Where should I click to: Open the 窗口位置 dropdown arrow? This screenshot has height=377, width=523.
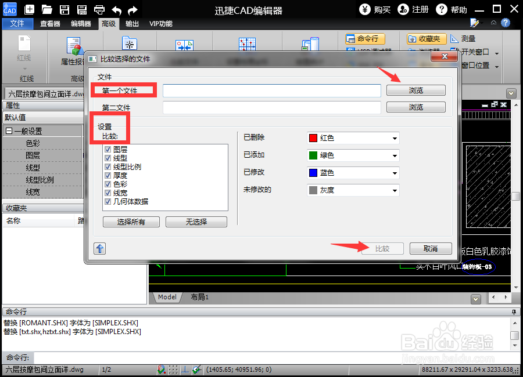tap(497, 67)
